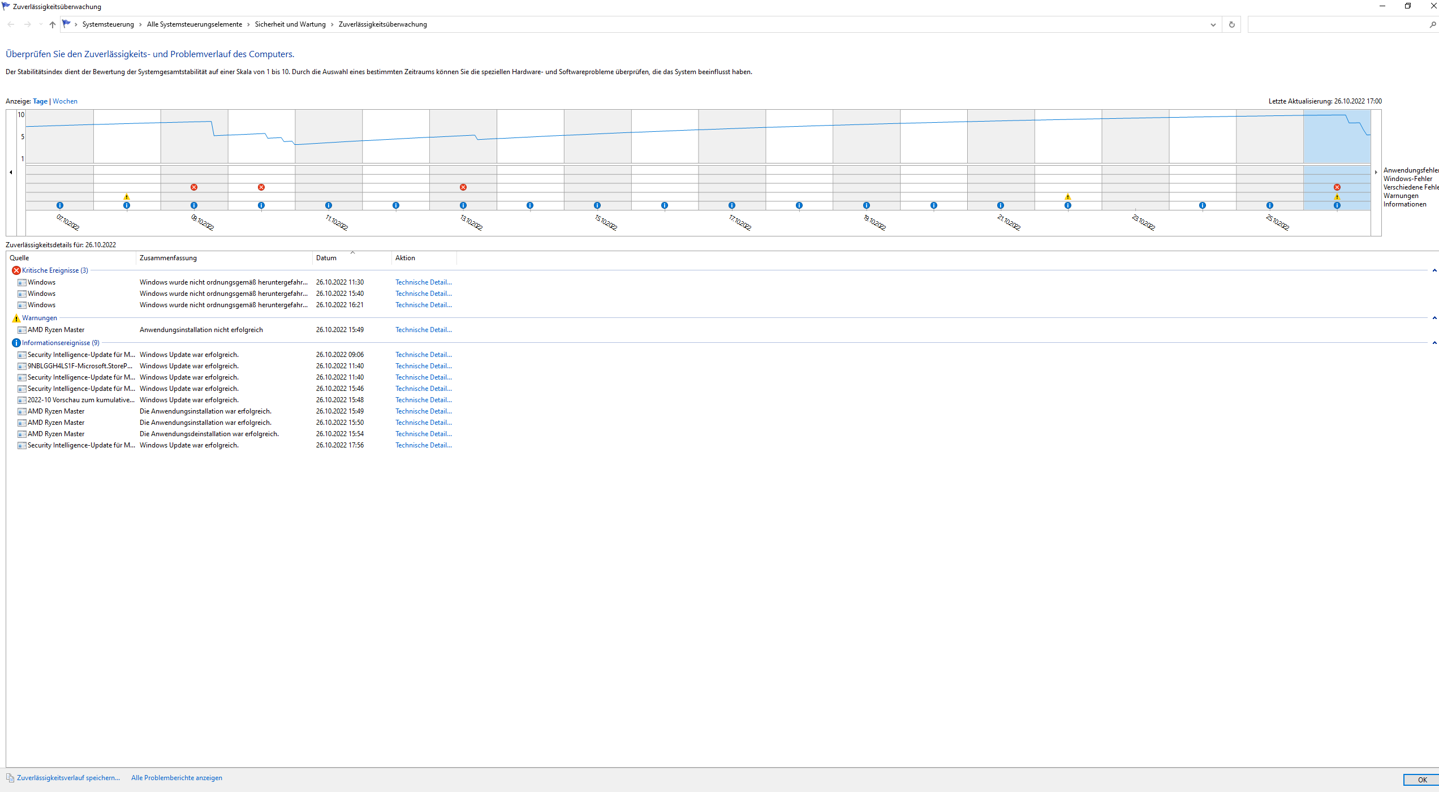Click Zuverlässigkeitsverlauf speichern link
The image size is (1439, 792).
(x=68, y=778)
